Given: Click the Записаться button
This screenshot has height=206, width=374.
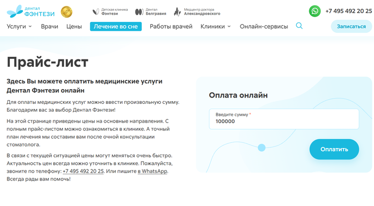Looking at the screenshot, I should click(x=352, y=27).
